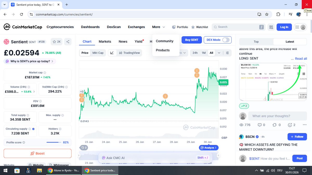Viewport: 312px width, 175px height.
Task: Click the Portfolio pie icon link
Action: pyautogui.click(x=180, y=27)
